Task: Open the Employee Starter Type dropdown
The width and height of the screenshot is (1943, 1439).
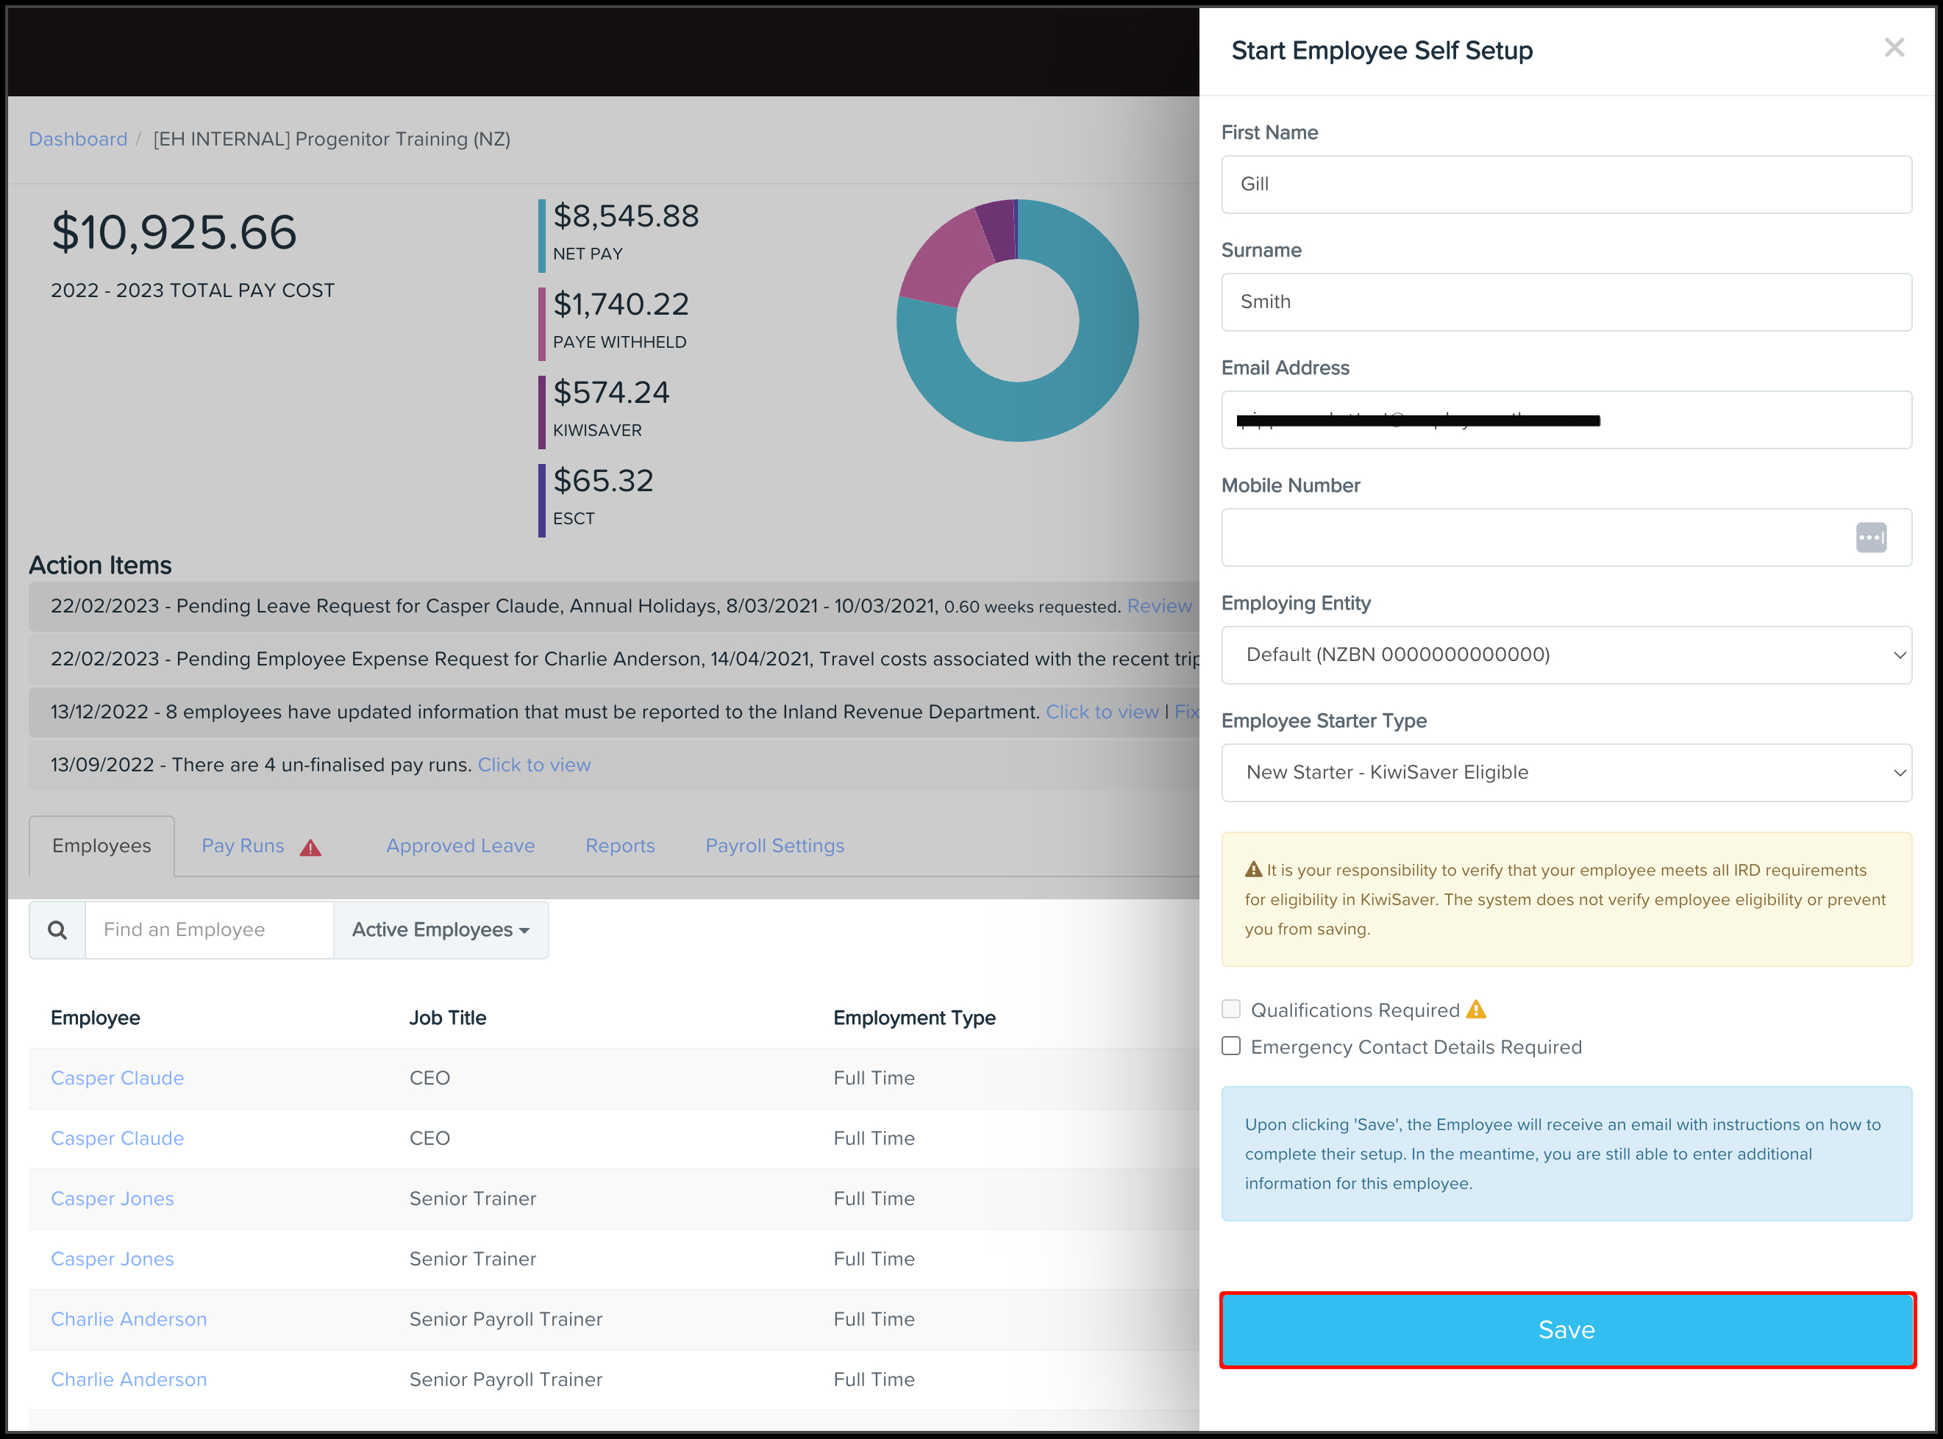Action: click(1566, 773)
